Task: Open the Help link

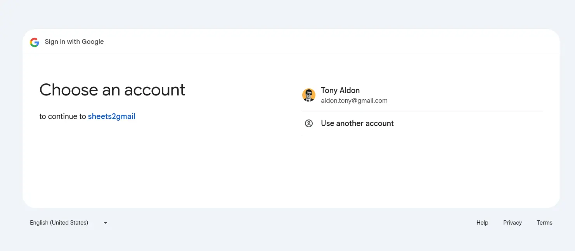Action: (482, 223)
